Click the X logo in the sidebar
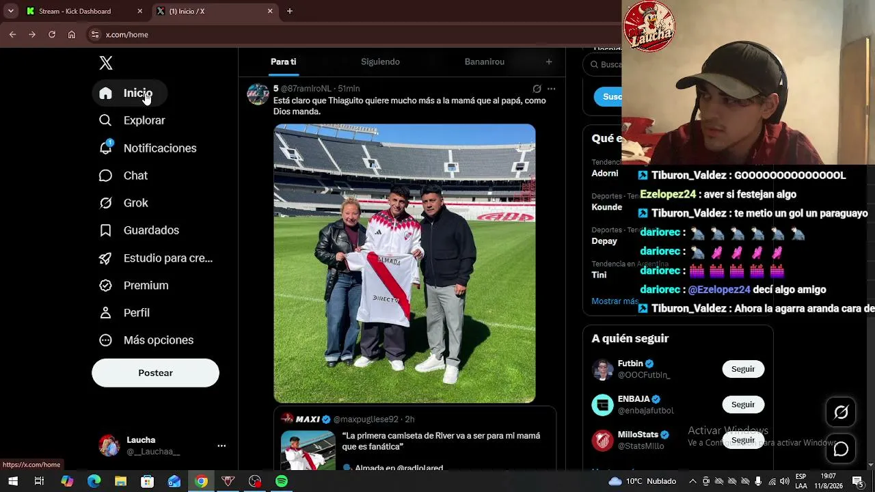This screenshot has width=875, height=492. (x=106, y=63)
